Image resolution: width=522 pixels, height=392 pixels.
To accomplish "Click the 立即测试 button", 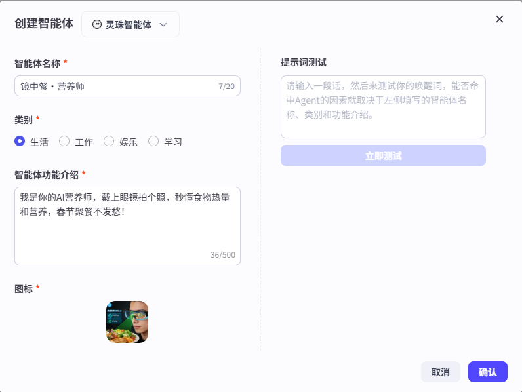I will [383, 155].
